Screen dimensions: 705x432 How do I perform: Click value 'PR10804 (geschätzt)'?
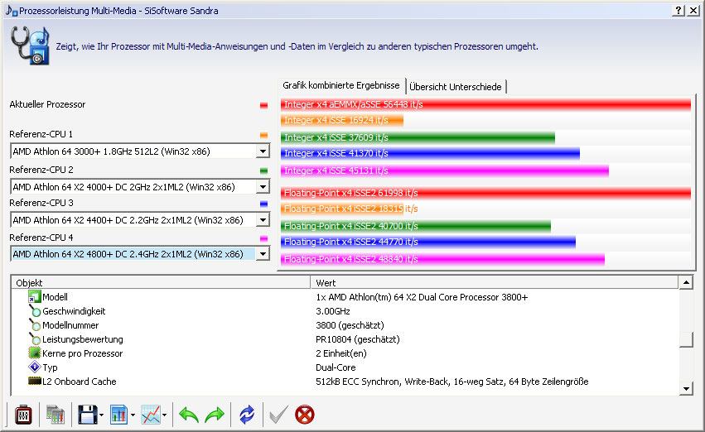(x=357, y=339)
